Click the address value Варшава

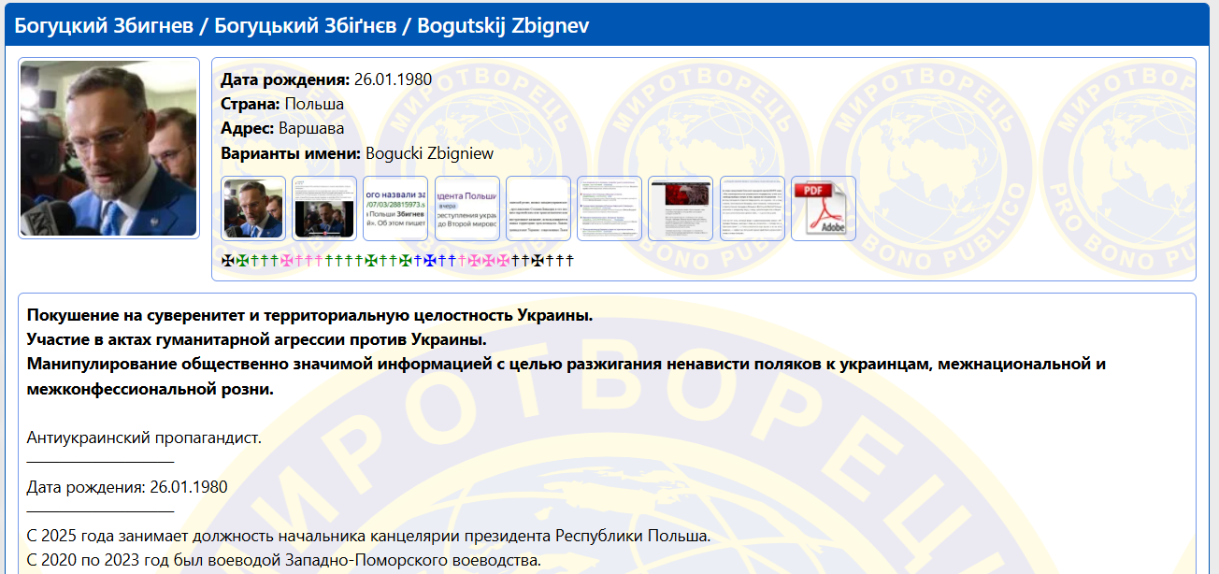311,128
